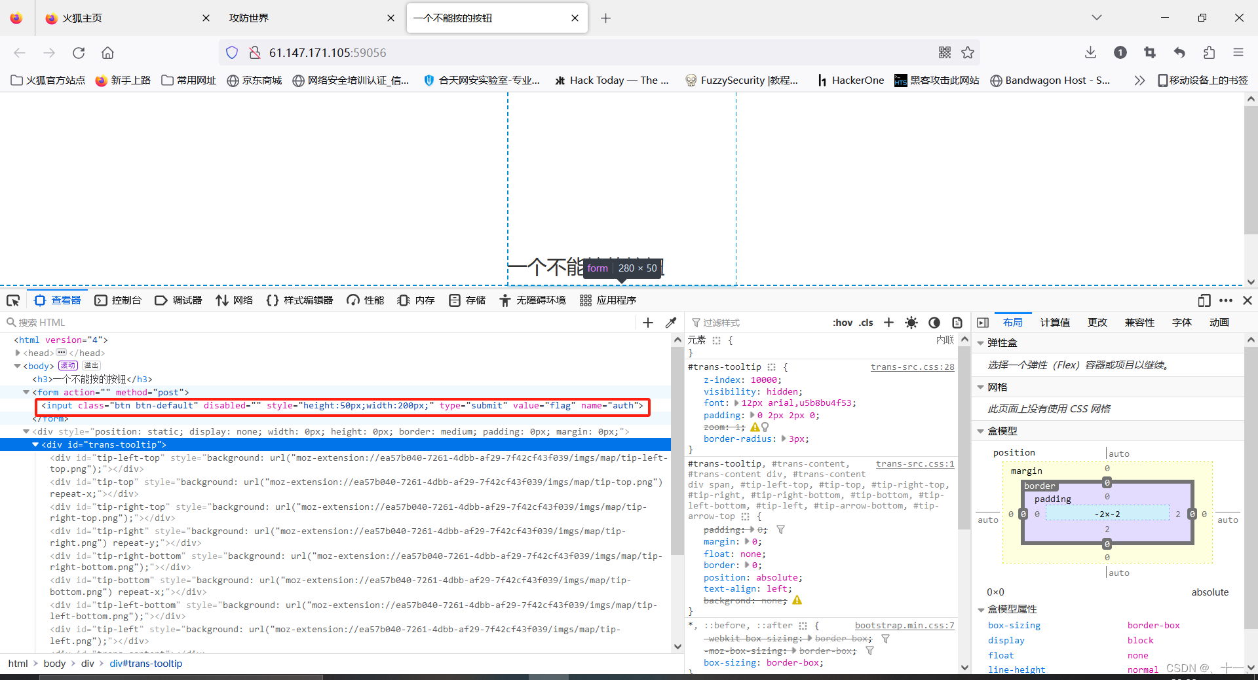Expand the font shorthand property
Screen dimensions: 1258x680
tap(736, 403)
